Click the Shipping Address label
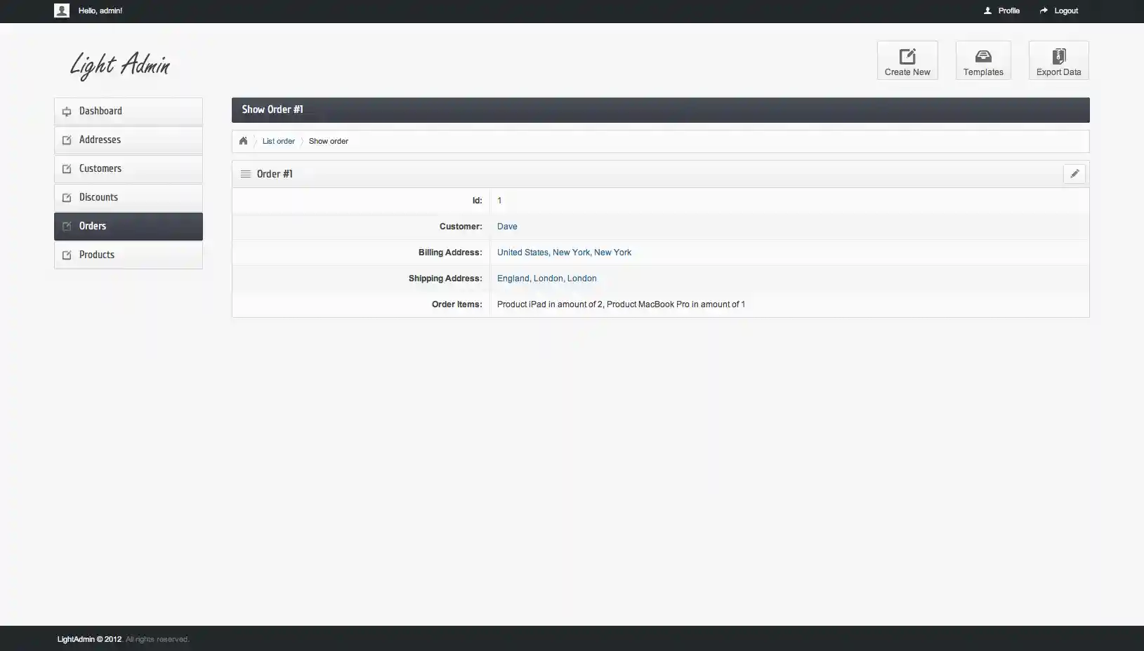The image size is (1144, 651). pyautogui.click(x=445, y=278)
